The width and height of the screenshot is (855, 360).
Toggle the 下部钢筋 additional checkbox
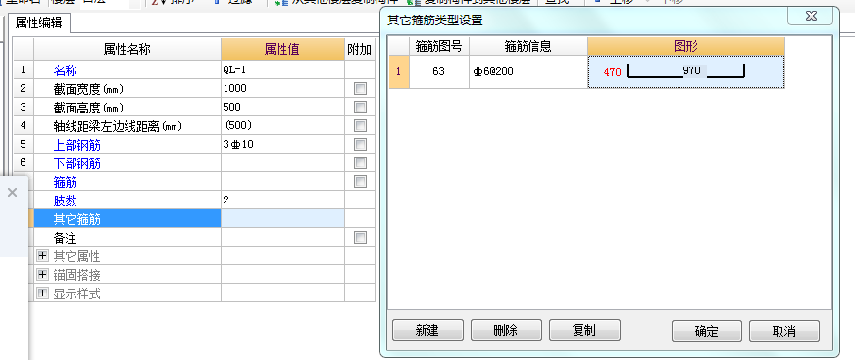pos(360,163)
